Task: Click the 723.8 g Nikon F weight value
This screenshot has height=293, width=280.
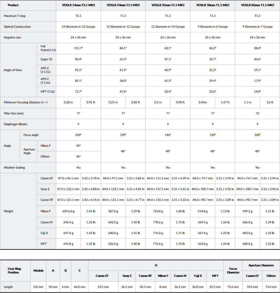Action: tap(158, 211)
